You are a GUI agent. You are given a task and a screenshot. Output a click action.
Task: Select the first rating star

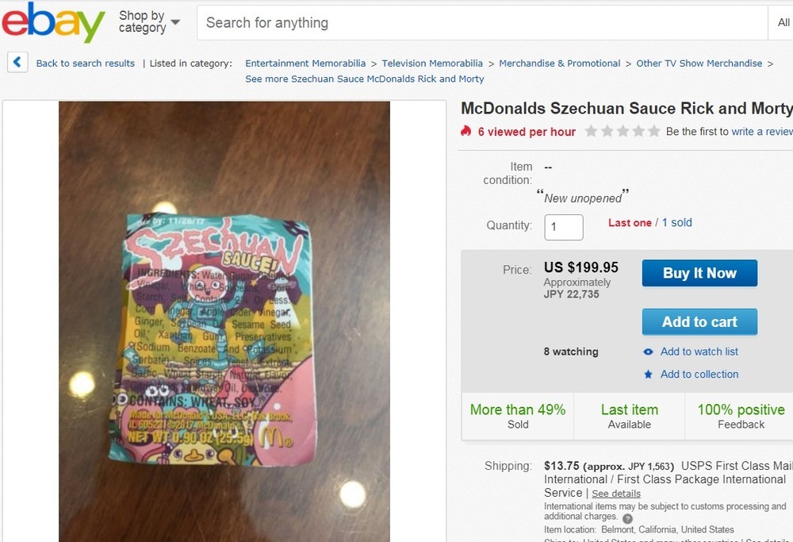pos(592,132)
